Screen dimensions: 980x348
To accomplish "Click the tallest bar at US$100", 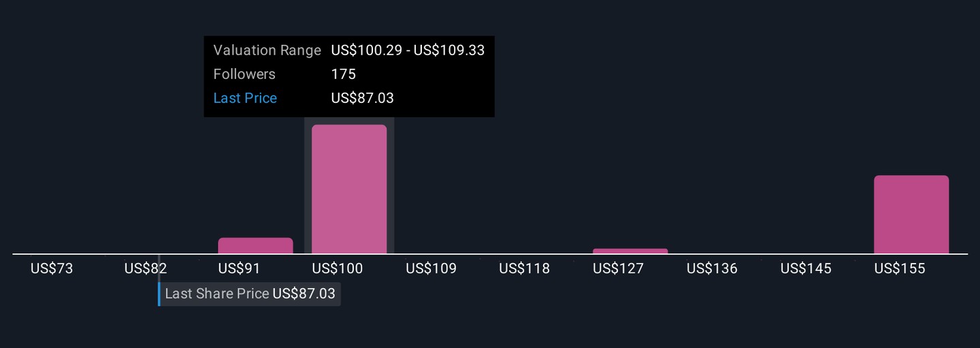I will click(x=349, y=189).
